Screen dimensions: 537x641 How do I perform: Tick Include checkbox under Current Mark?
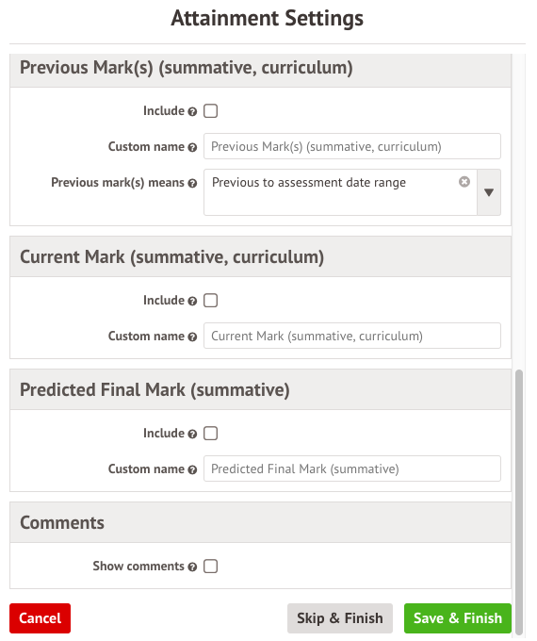[210, 301]
